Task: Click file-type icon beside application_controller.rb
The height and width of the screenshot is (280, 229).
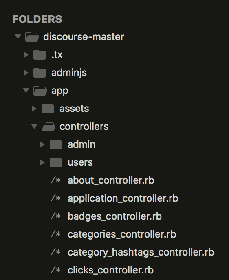Action: [x=56, y=198]
